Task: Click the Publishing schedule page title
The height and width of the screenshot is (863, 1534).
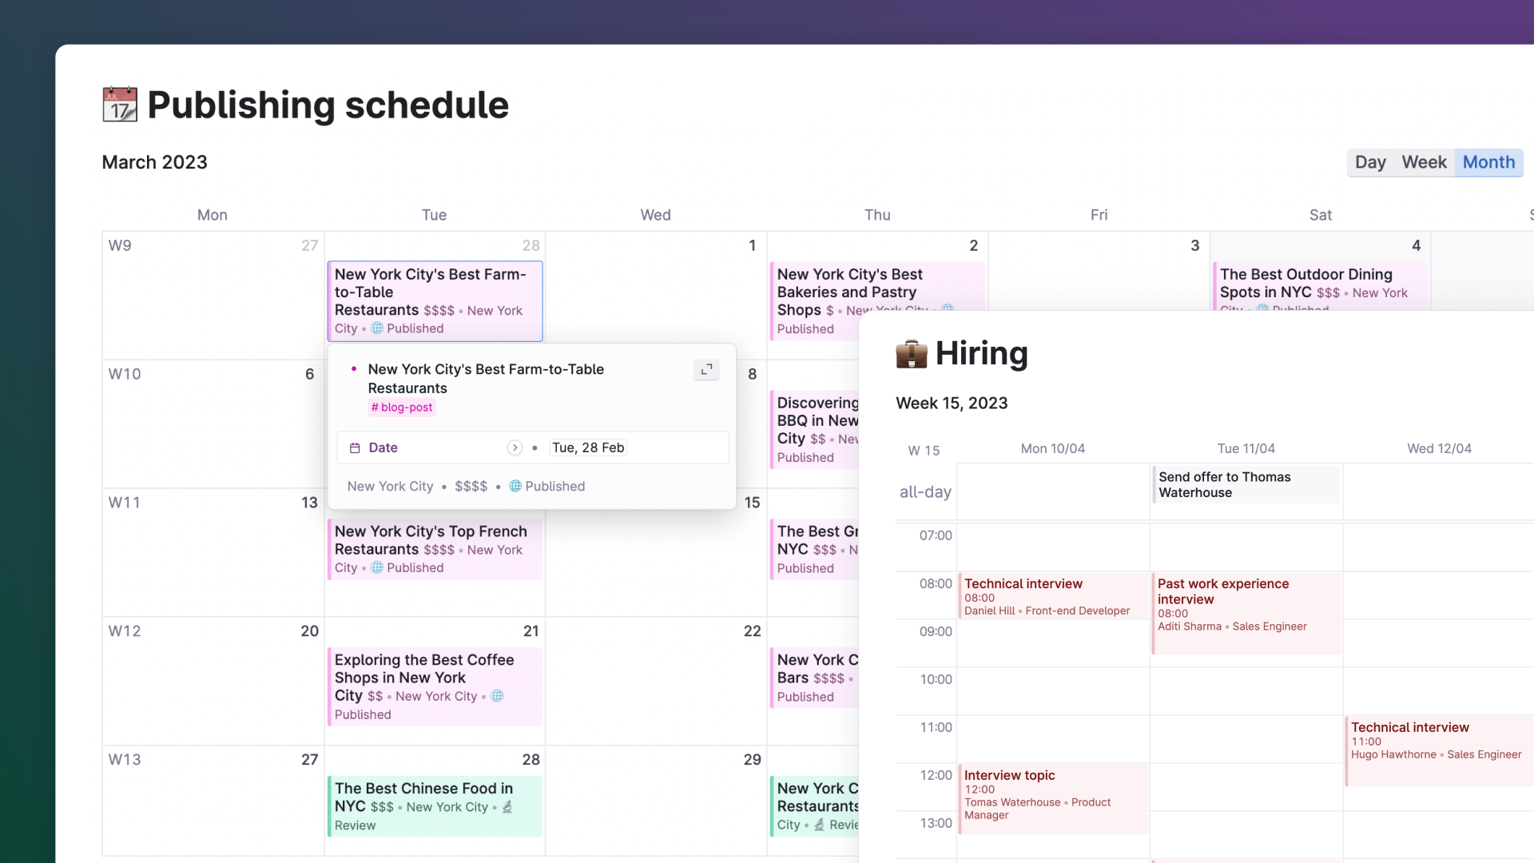Action: (328, 105)
